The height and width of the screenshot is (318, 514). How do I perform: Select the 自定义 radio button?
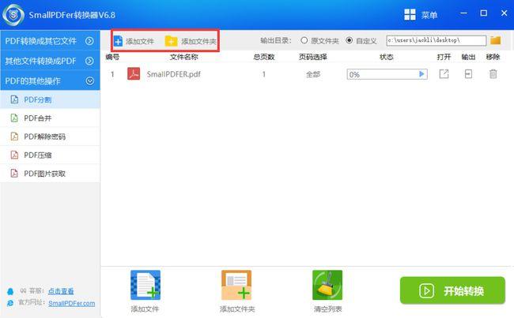349,40
